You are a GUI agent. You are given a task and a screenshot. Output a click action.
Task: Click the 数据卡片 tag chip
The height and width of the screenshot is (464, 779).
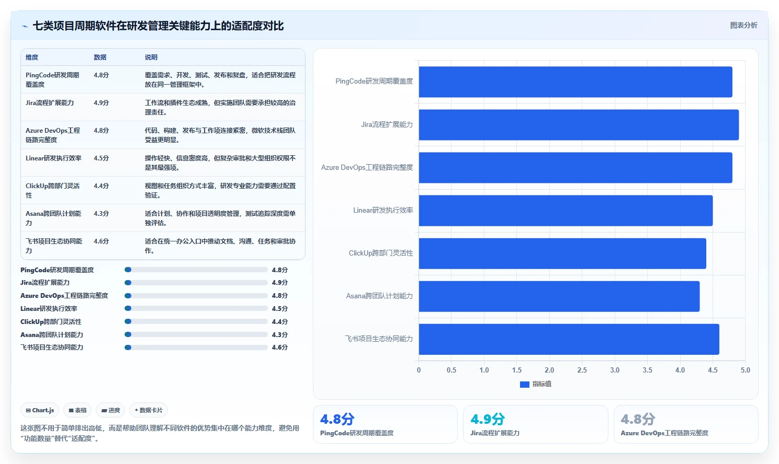click(x=149, y=410)
